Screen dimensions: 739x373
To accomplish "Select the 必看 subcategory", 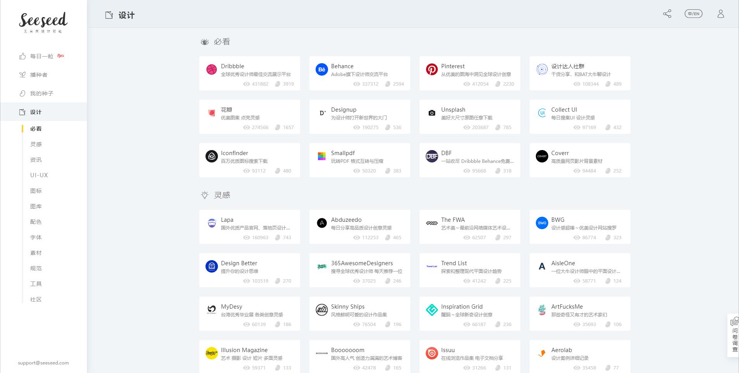I will 36,129.
